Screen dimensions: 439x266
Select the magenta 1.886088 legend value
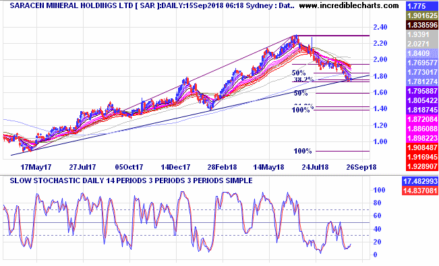422,129
